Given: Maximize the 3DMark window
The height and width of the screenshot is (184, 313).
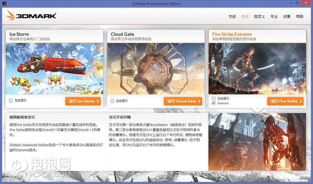Looking at the screenshot, I should point(297,3).
